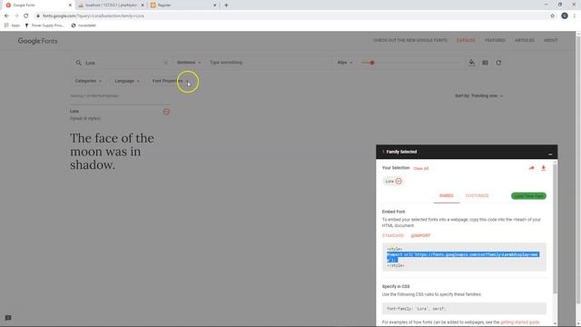
Task: Open the third bookmark in the bookmarks bar
Action: coord(84,25)
